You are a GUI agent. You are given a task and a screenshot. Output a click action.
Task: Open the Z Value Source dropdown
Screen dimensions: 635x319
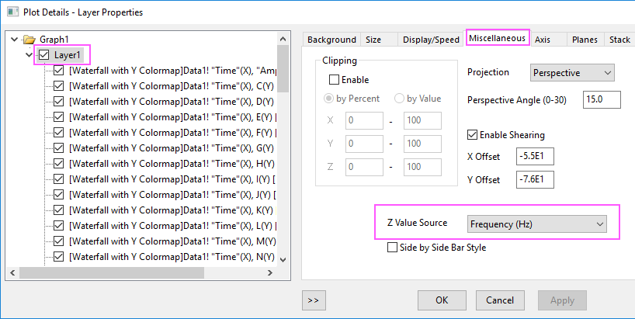pos(536,224)
